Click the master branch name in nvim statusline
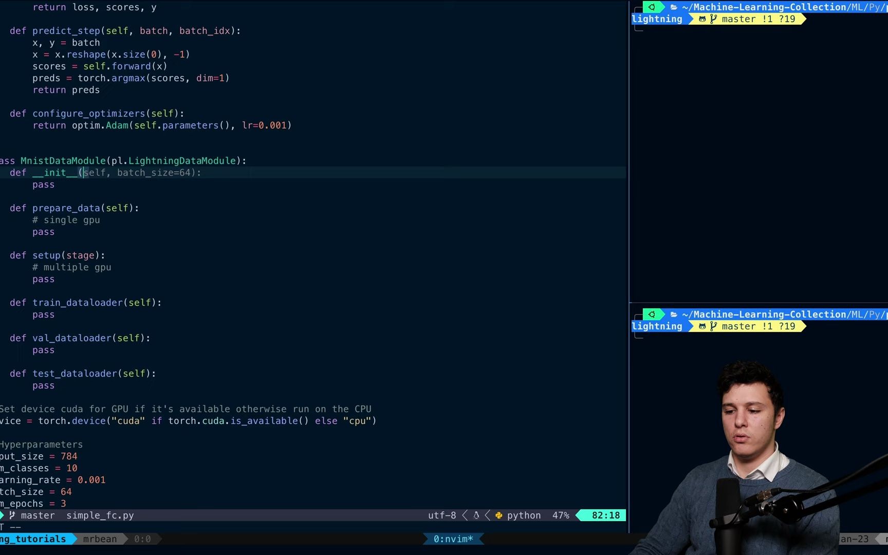The height and width of the screenshot is (555, 888). 38,515
